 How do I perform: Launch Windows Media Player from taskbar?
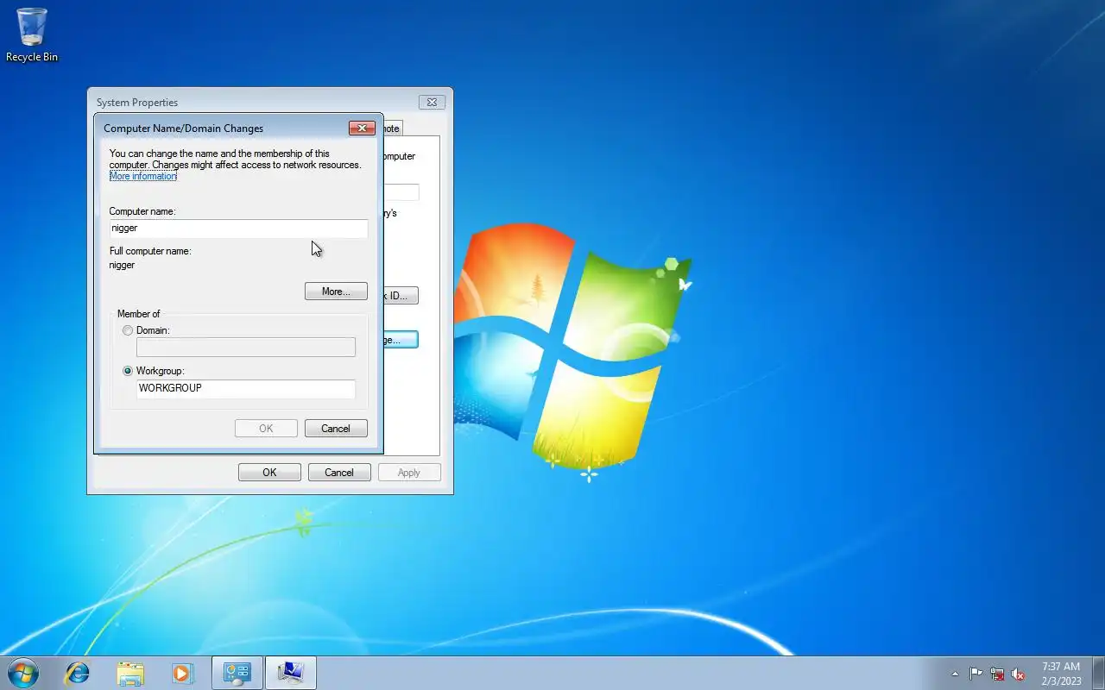[182, 674]
